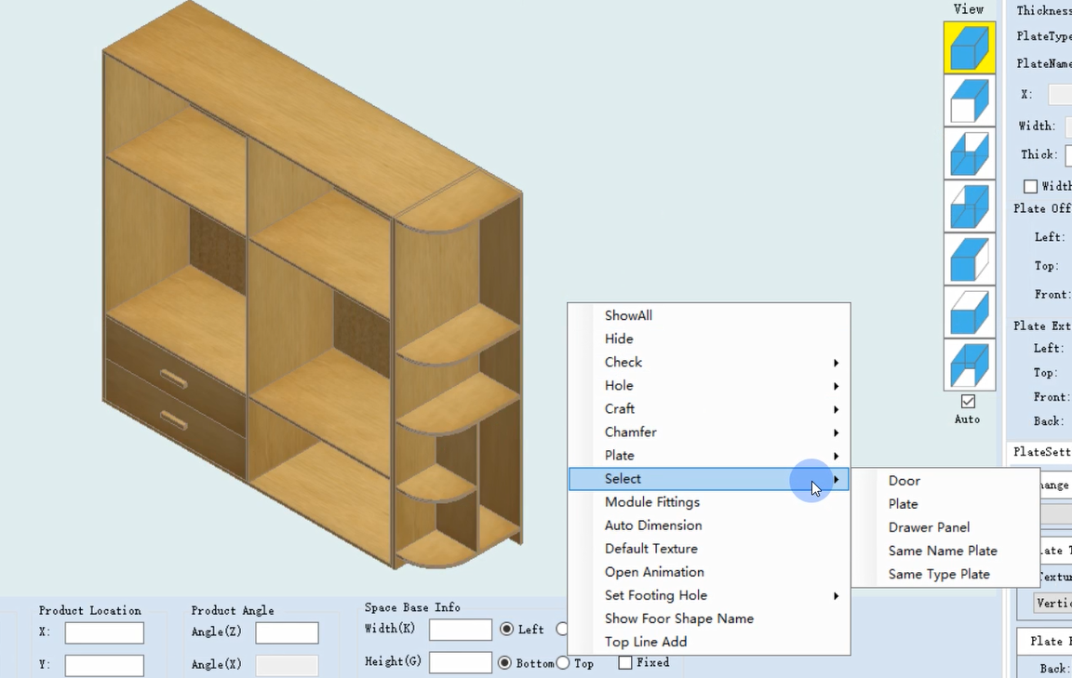
Task: Click the Product Location X input field
Action: click(104, 632)
